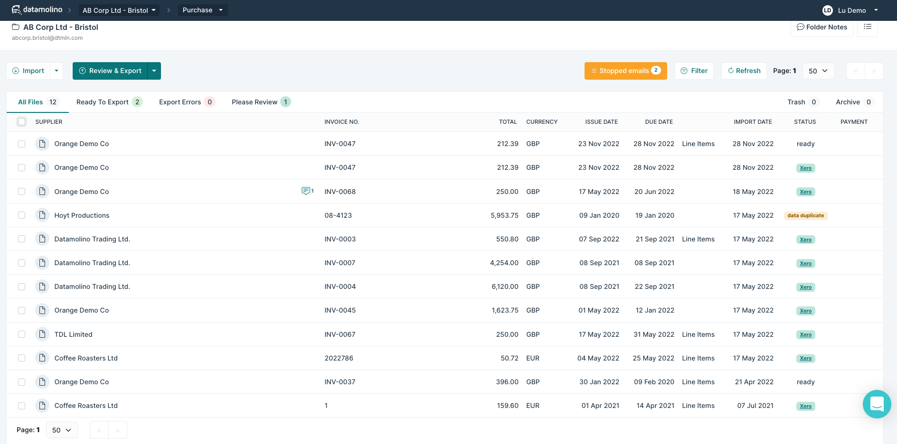Image resolution: width=897 pixels, height=444 pixels.
Task: Tick checkbox for INV-0003 row
Action: pos(22,239)
